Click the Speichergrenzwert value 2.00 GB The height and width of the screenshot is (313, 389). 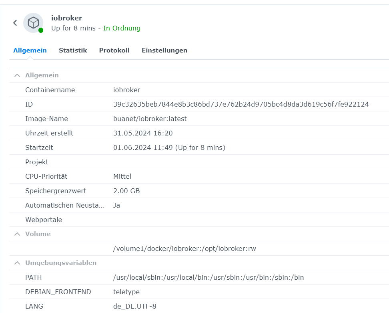pyautogui.click(x=126, y=191)
